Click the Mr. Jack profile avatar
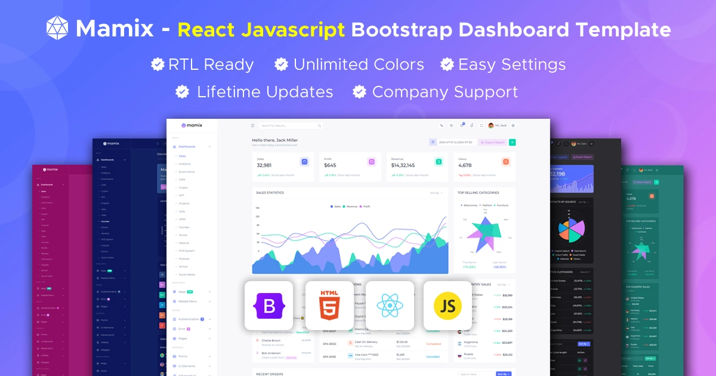Image resolution: width=716 pixels, height=376 pixels. point(491,125)
